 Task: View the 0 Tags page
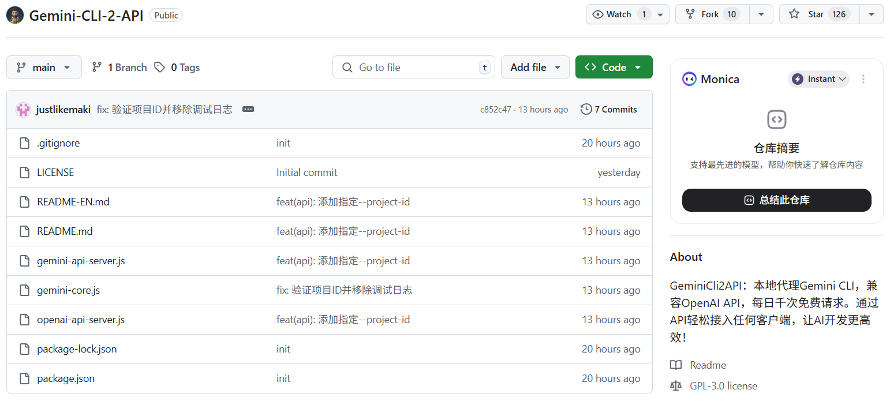pos(177,68)
